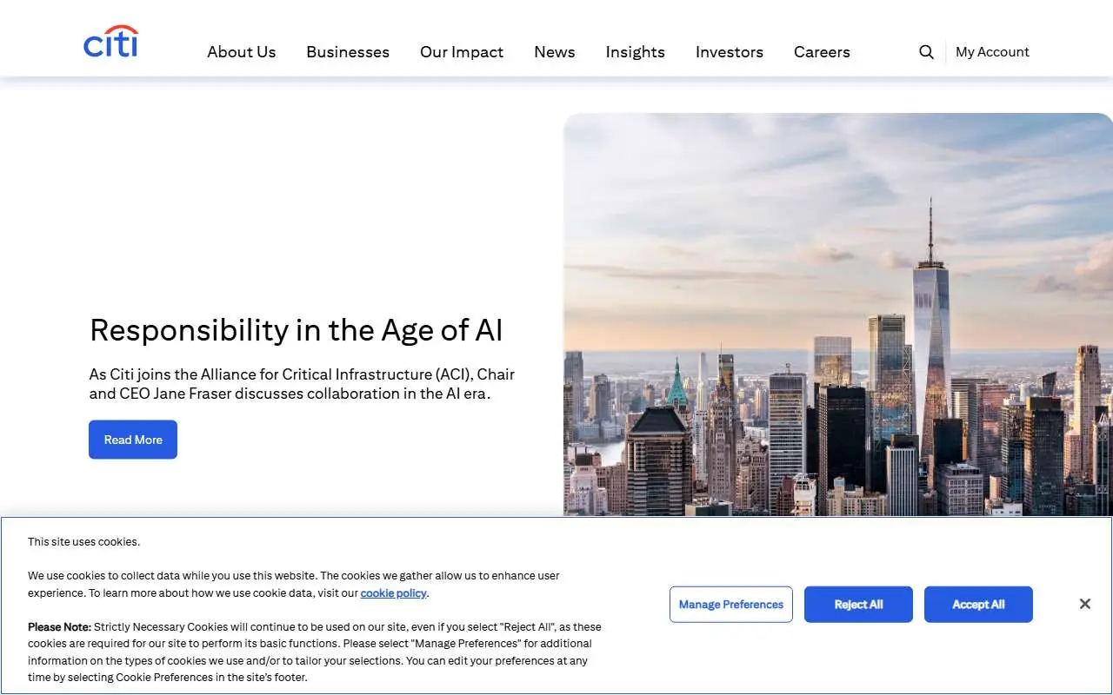The image size is (1113, 695).
Task: Click the 'As Citi joins the Alliance' paragraph
Action: (302, 384)
